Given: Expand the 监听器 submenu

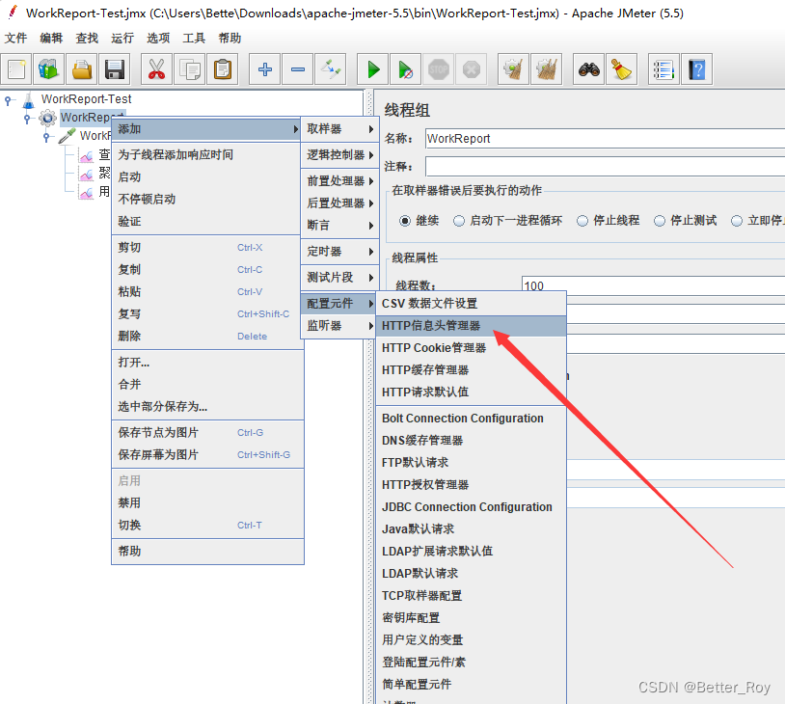Looking at the screenshot, I should tap(339, 326).
